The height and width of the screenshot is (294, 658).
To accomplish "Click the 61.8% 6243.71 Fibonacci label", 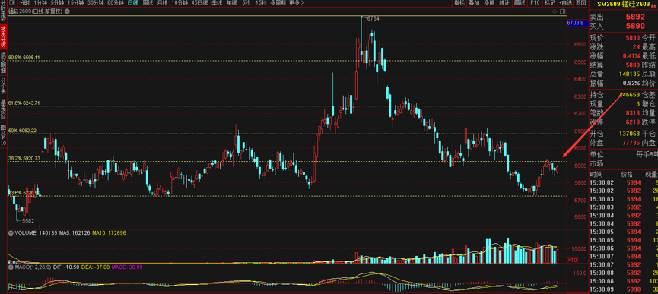I will [x=24, y=103].
